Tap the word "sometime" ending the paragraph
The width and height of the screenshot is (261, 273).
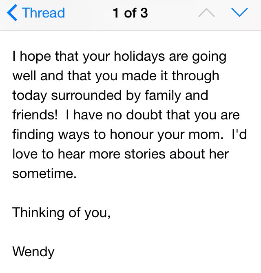click(x=44, y=174)
